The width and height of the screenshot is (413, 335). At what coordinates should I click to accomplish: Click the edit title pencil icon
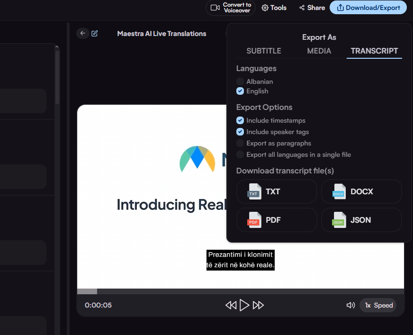(x=95, y=33)
